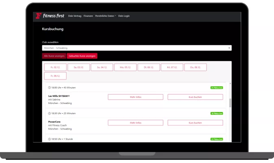This screenshot has width=274, height=163.
Task: Click the clock icon beside 18:00 Uhr
Action: [x=49, y=88]
